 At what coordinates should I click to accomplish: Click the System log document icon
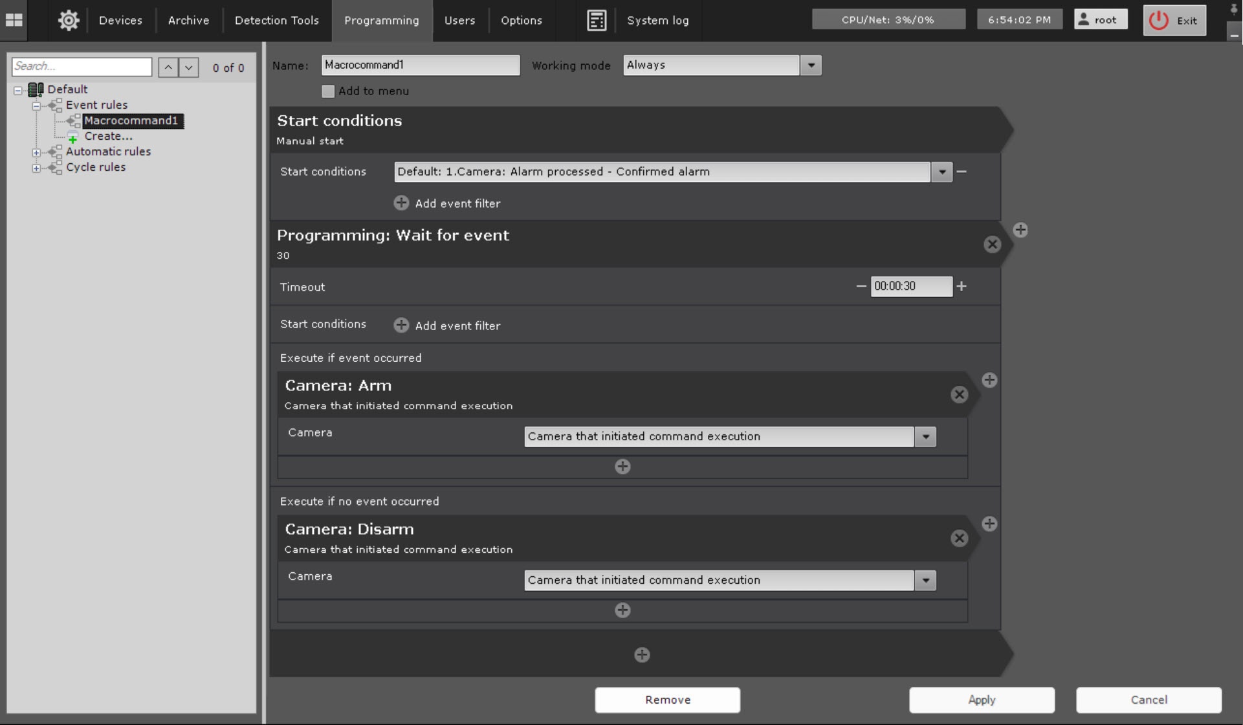click(596, 20)
